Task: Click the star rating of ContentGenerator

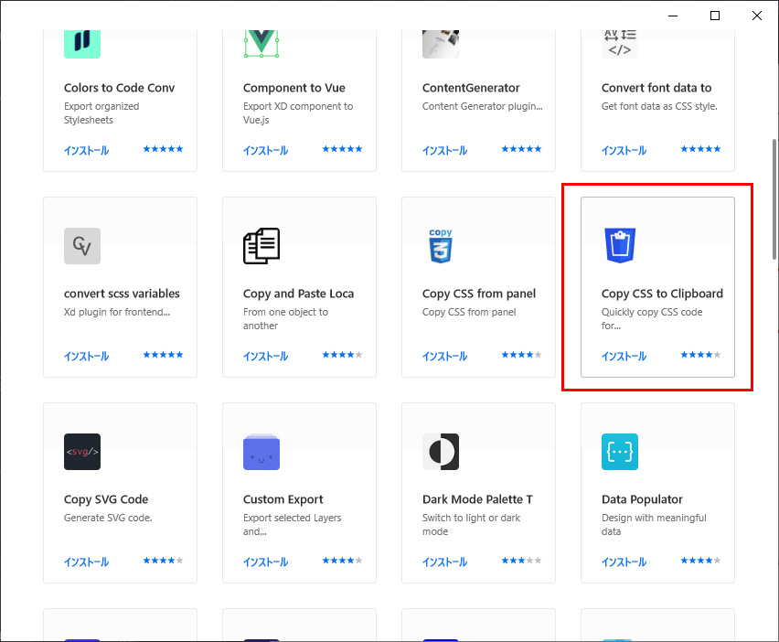Action: click(x=521, y=148)
